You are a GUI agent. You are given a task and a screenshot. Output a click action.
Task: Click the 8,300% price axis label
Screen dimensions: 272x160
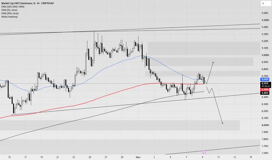[265, 104]
